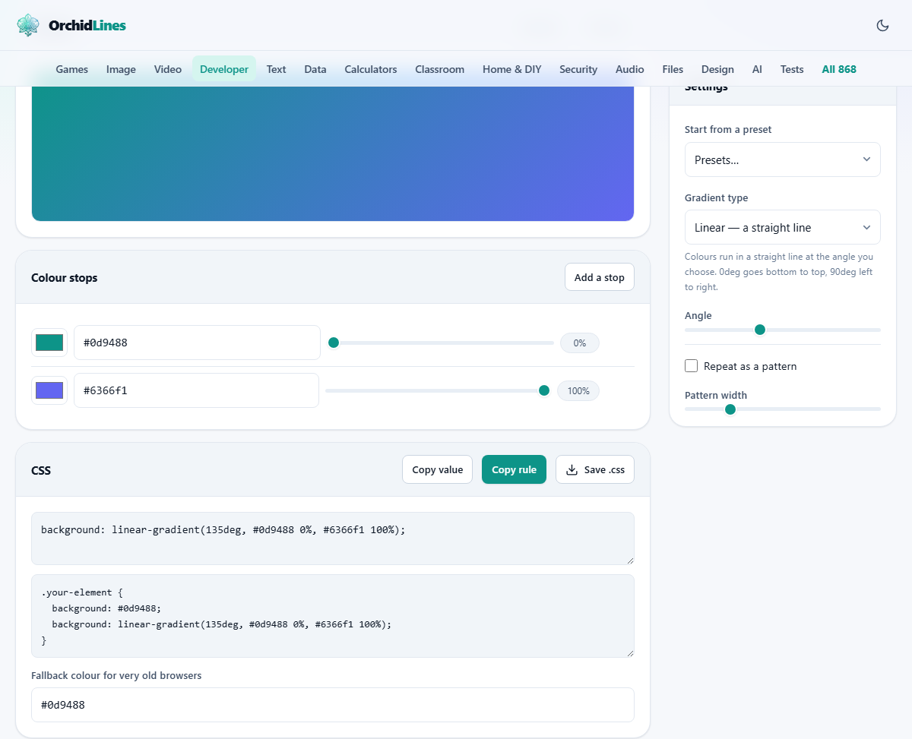Open the Games category tab
Viewport: 912px width, 739px height.
(72, 69)
